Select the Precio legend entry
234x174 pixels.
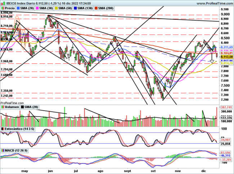pos(8,8)
